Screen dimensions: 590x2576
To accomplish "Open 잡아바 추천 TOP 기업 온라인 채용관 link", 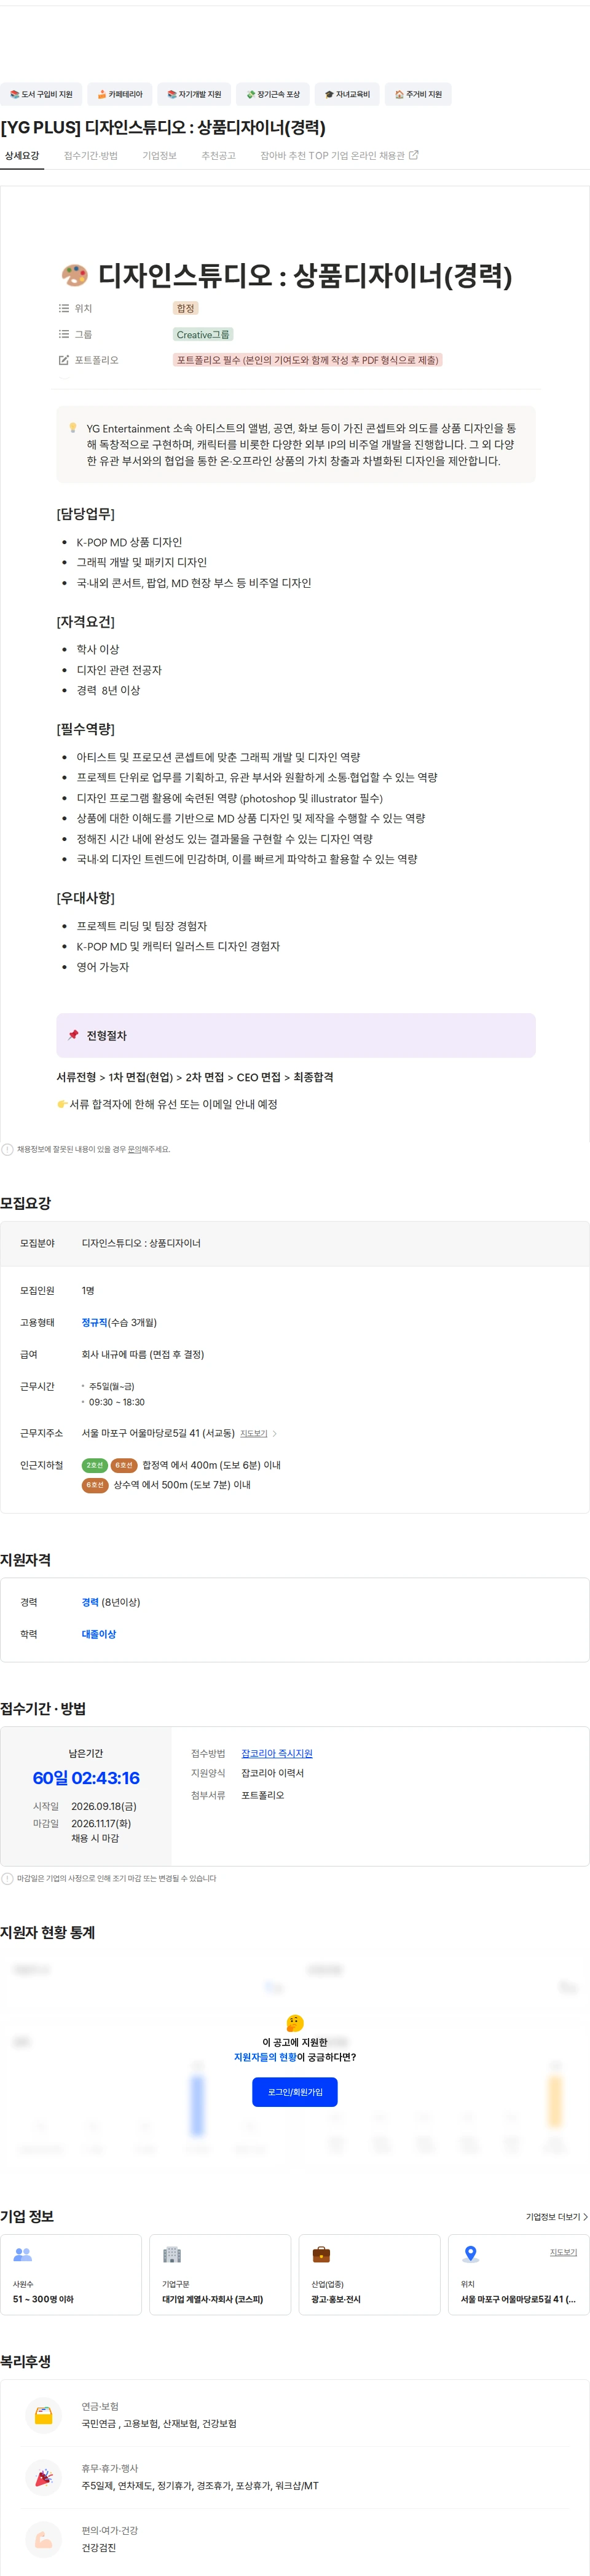I will [339, 156].
